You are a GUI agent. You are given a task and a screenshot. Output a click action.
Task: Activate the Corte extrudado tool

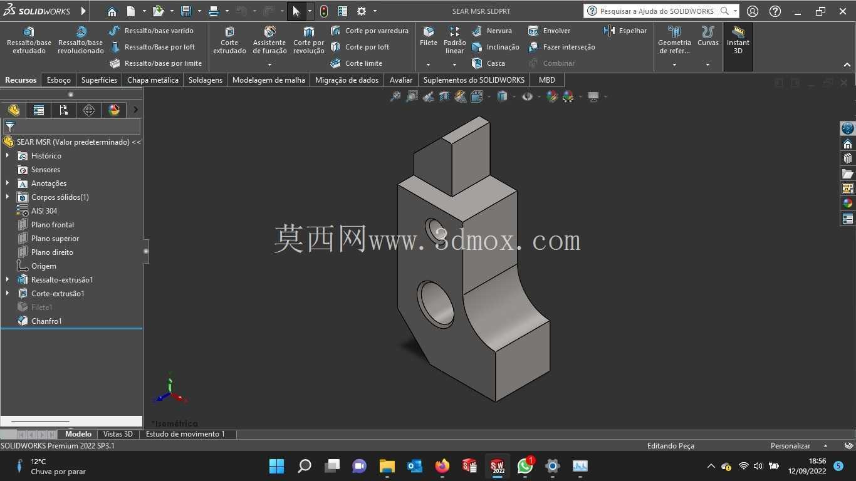[x=229, y=41]
